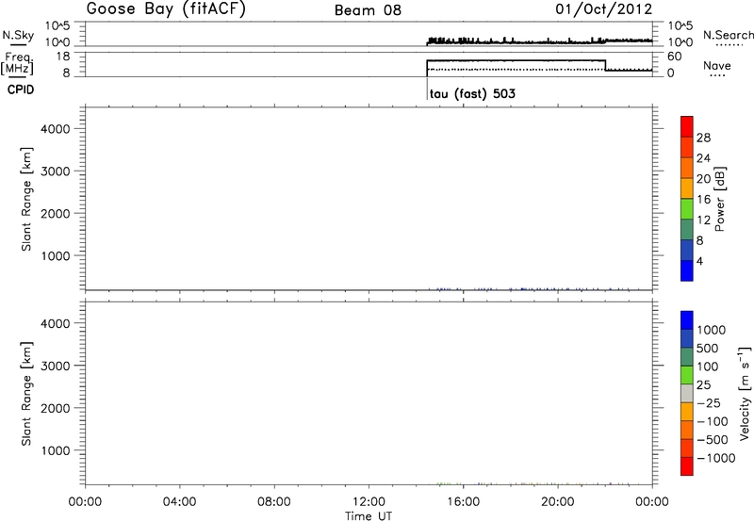Click the '4000' tick label on the power panel
Image resolution: width=754 pixels, height=522 pixels.
pyautogui.click(x=56, y=129)
